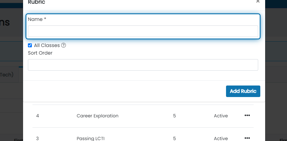Open the three-dot menu for Passing LCTI
This screenshot has height=141, width=287.
(247, 138)
